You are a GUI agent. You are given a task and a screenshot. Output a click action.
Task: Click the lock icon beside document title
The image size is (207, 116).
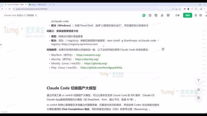pos(36,15)
